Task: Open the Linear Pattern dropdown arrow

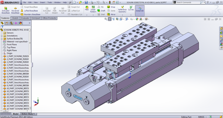Action: coord(93,15)
